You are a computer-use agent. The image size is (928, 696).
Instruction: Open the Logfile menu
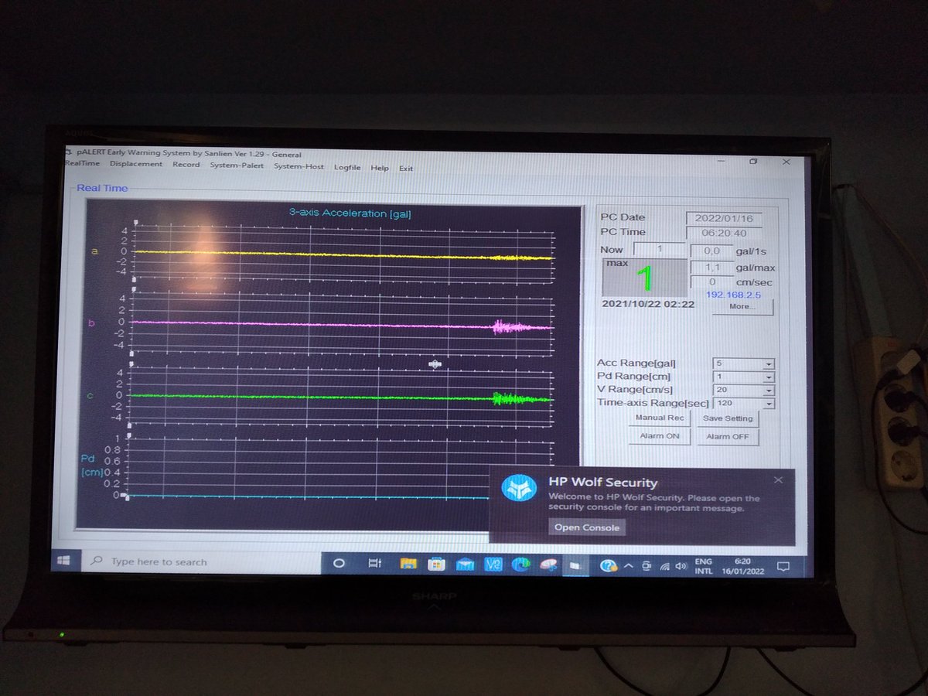pyautogui.click(x=347, y=167)
